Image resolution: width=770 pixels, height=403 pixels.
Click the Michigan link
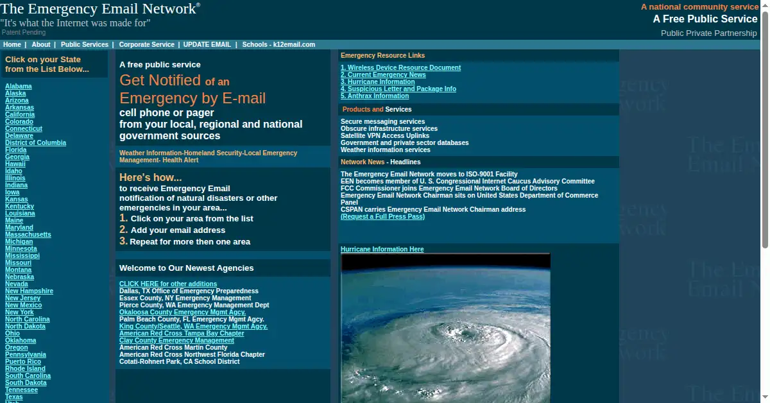19,241
